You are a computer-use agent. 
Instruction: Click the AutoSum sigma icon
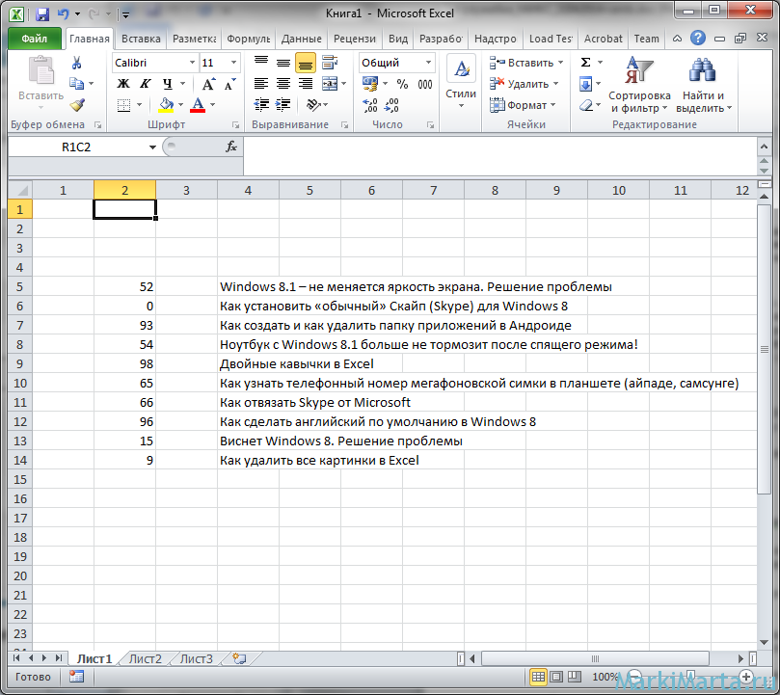click(x=586, y=63)
